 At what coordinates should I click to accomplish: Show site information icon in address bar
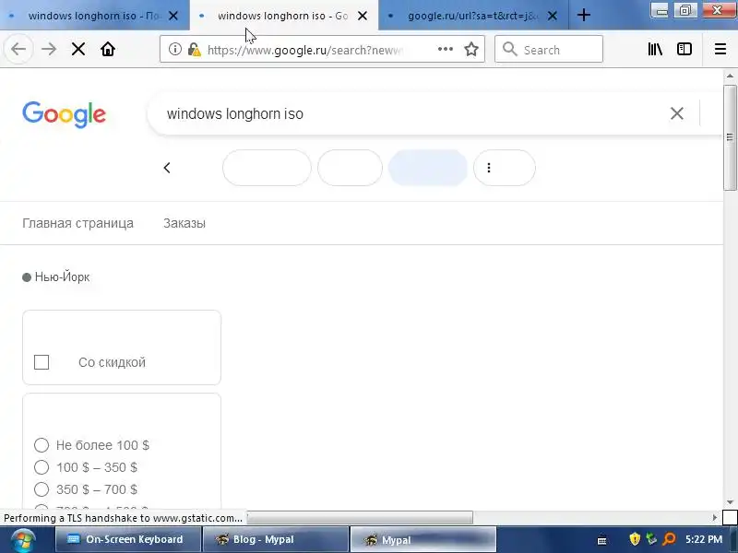tap(175, 49)
